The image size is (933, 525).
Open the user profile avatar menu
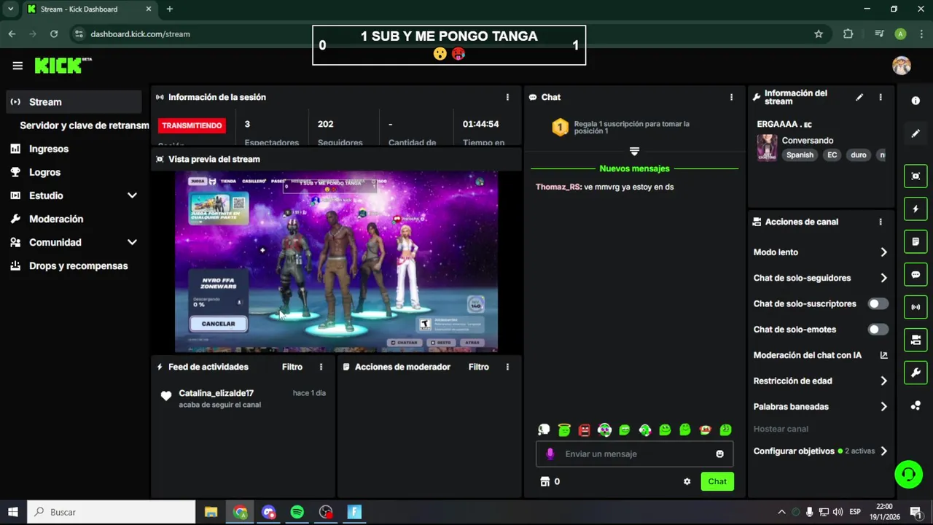pyautogui.click(x=902, y=66)
